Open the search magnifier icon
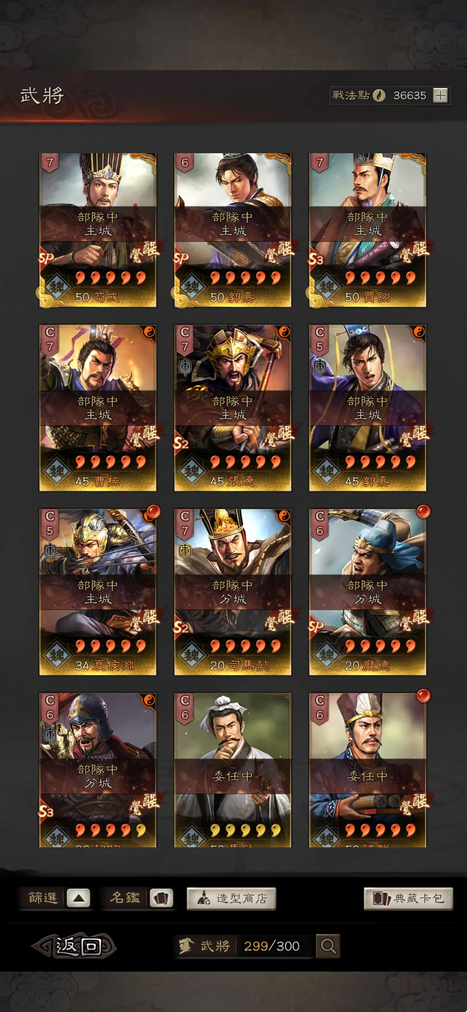 tap(328, 946)
